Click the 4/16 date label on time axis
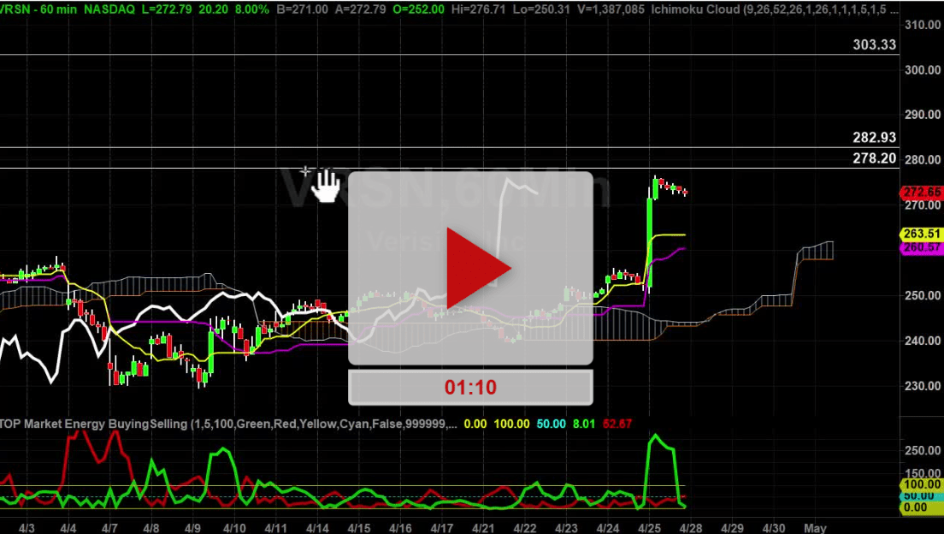 [x=400, y=528]
